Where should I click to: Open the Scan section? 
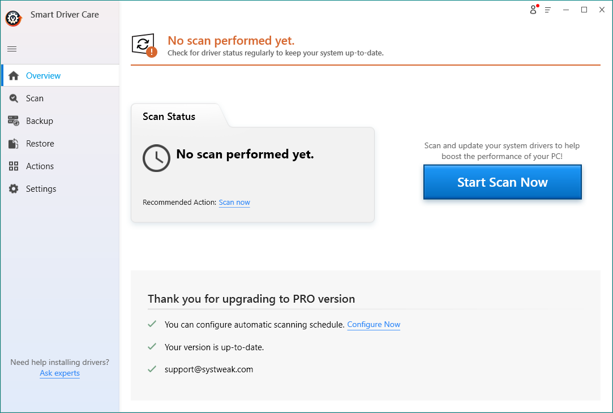(x=35, y=98)
